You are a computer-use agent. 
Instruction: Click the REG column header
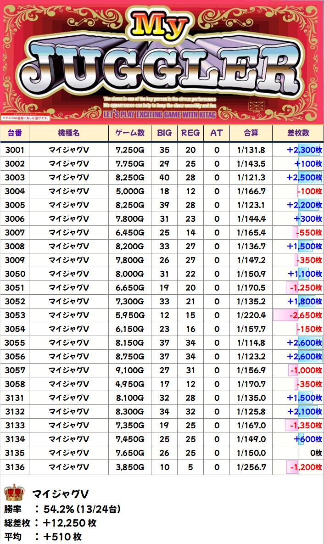tap(190, 133)
